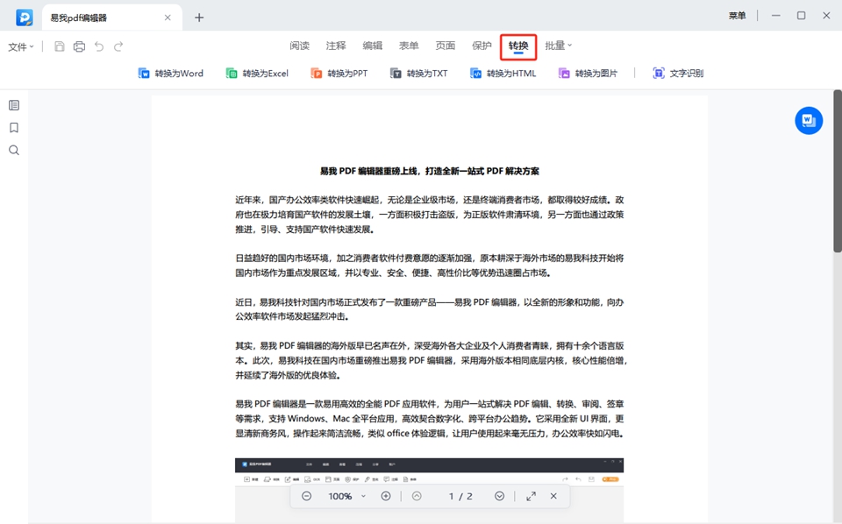Expand the 批量 batch menu
842x524 pixels.
click(559, 46)
